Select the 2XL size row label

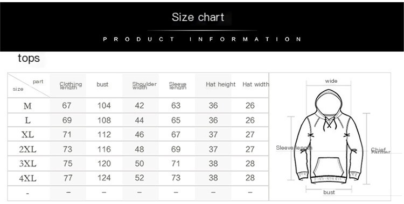[x=27, y=149]
